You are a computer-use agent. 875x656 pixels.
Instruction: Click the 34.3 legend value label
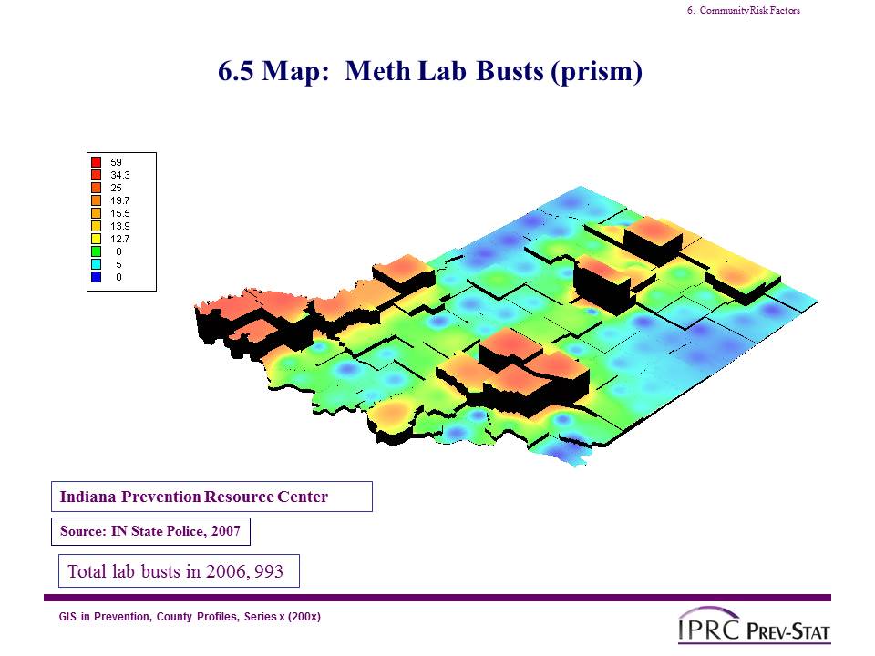click(120, 174)
